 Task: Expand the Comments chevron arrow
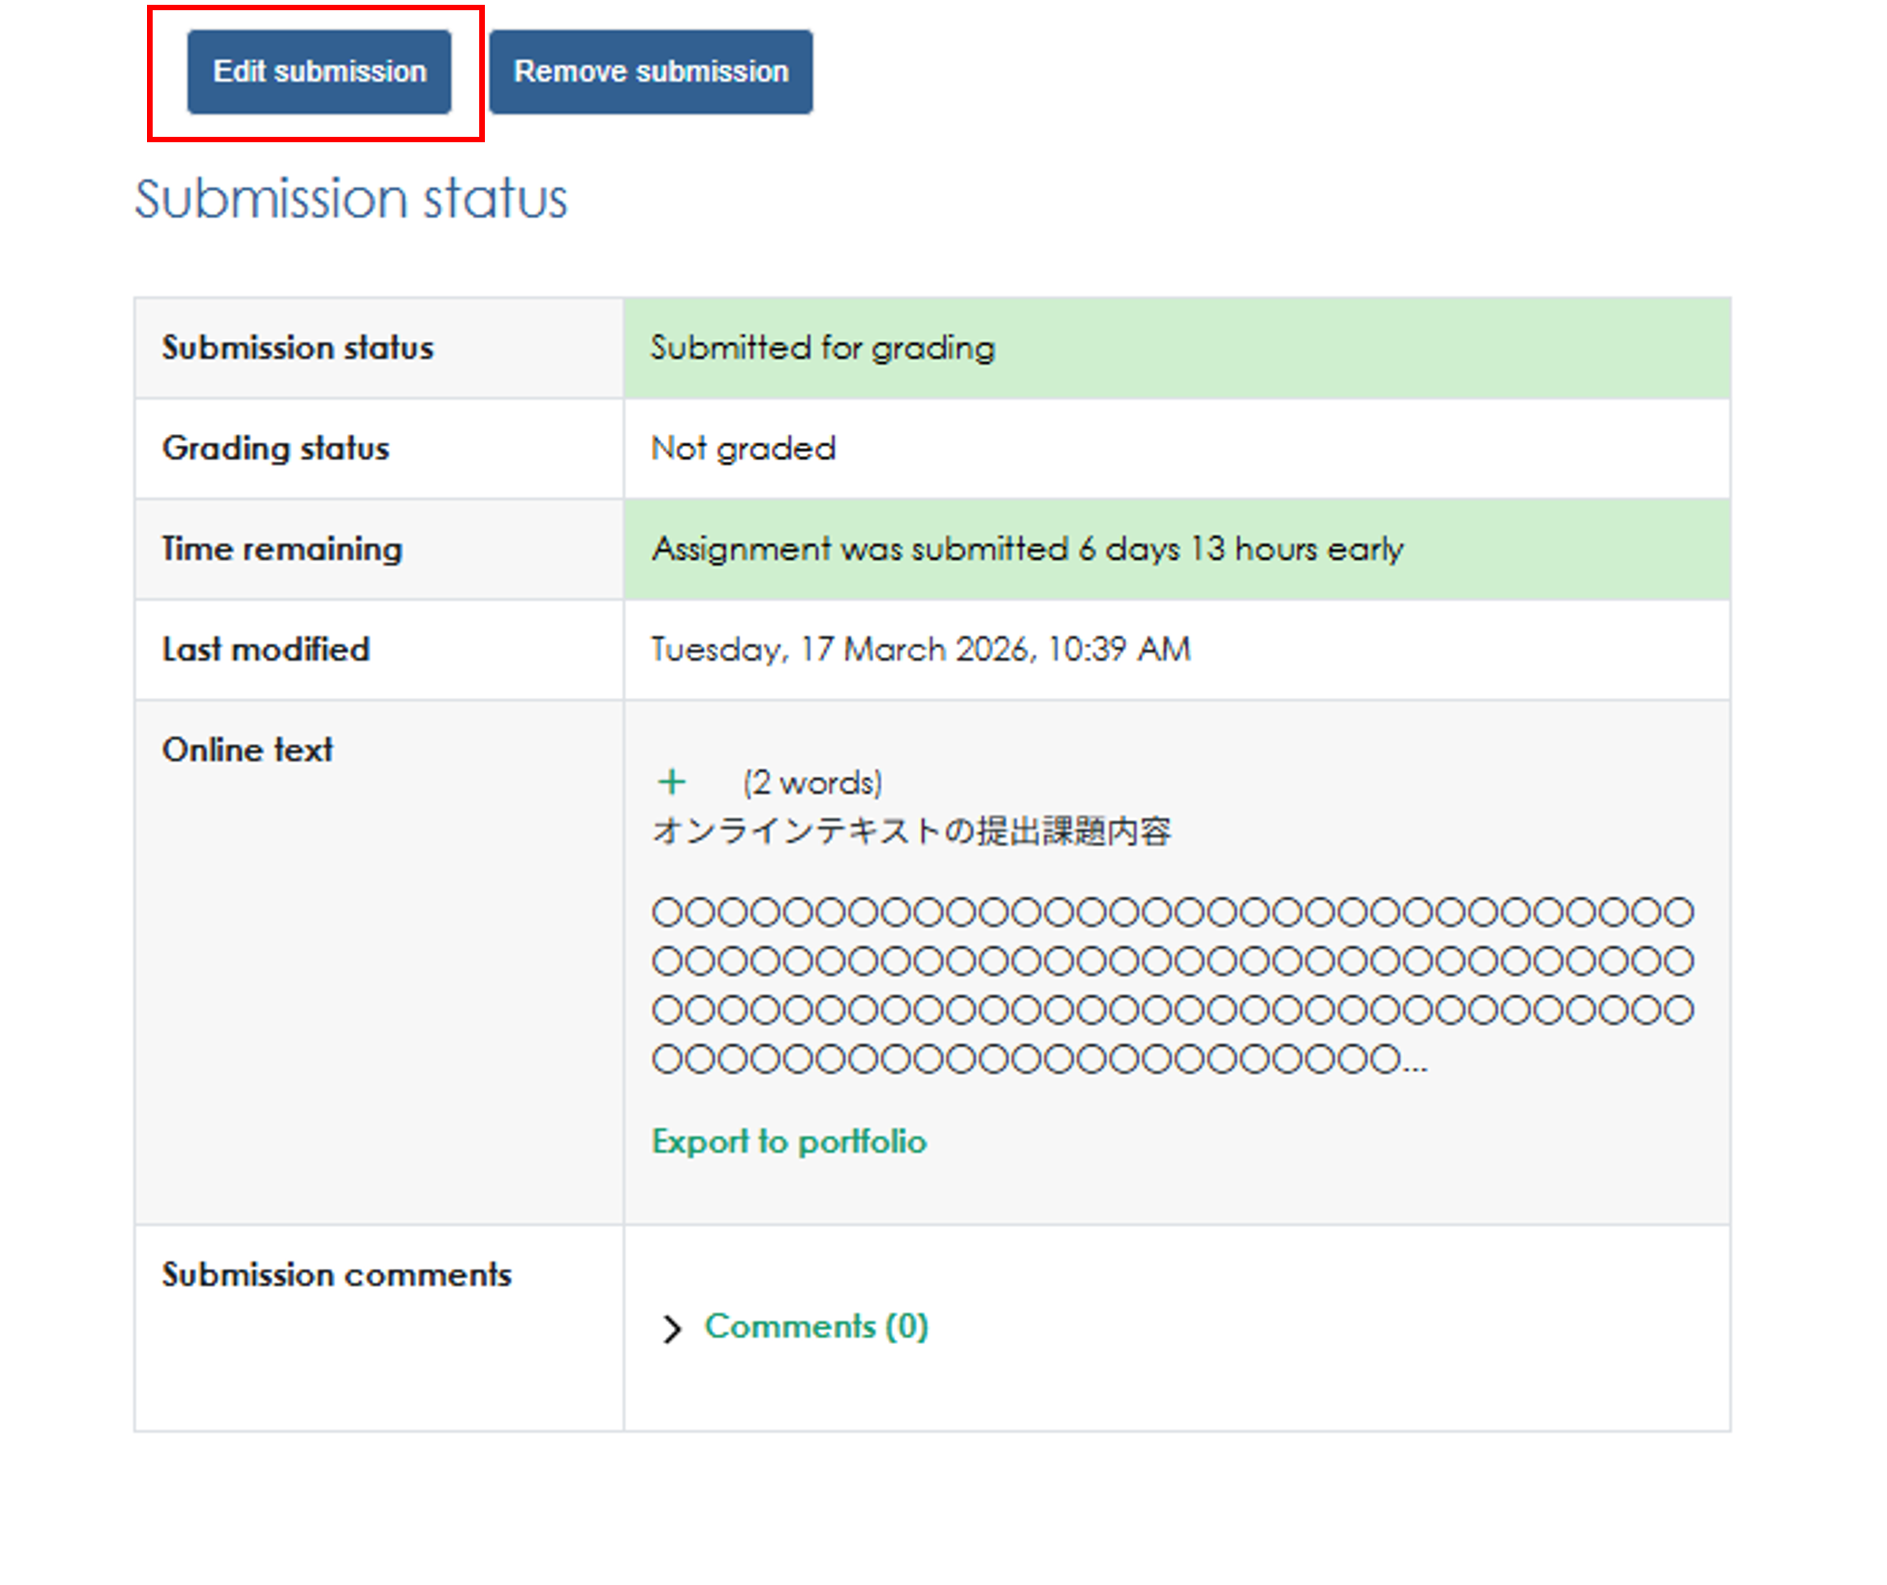671,1328
